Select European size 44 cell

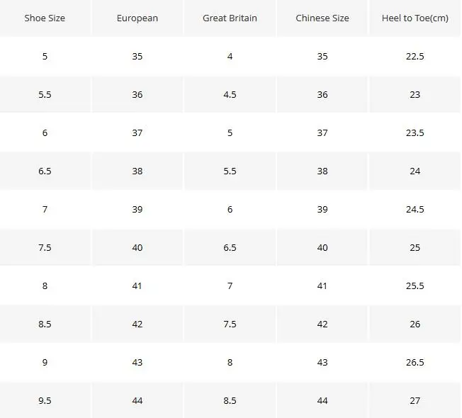click(x=137, y=400)
